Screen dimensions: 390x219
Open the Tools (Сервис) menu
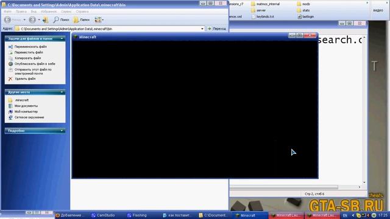tap(66, 12)
